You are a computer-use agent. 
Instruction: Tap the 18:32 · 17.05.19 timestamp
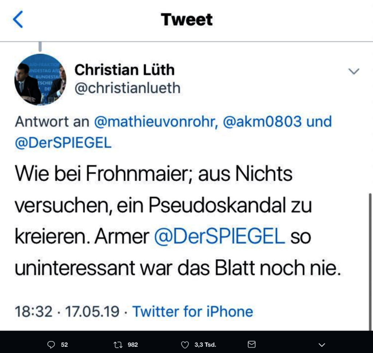coord(67,311)
